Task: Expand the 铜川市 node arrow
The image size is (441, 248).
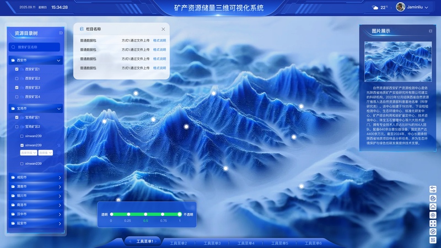Action: point(60,196)
